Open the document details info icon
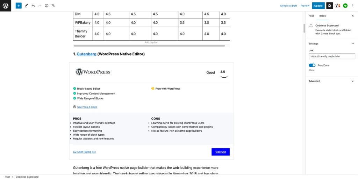358x179 pixels. (46, 6)
